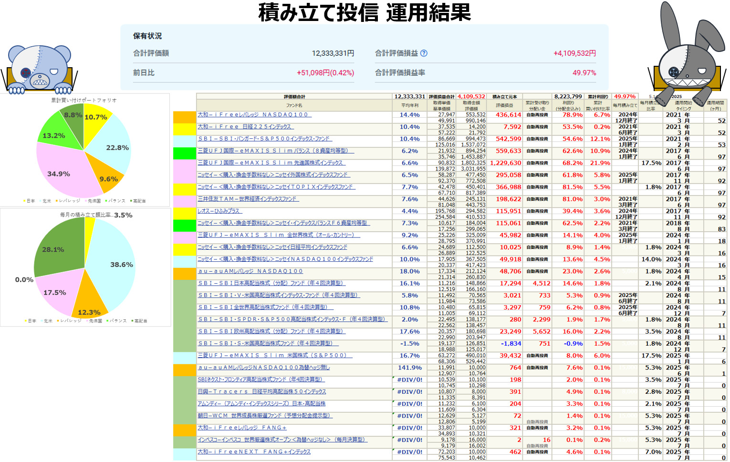
Task: Select the 28.1% slice in monthly ratio pie
Action: tap(58, 248)
